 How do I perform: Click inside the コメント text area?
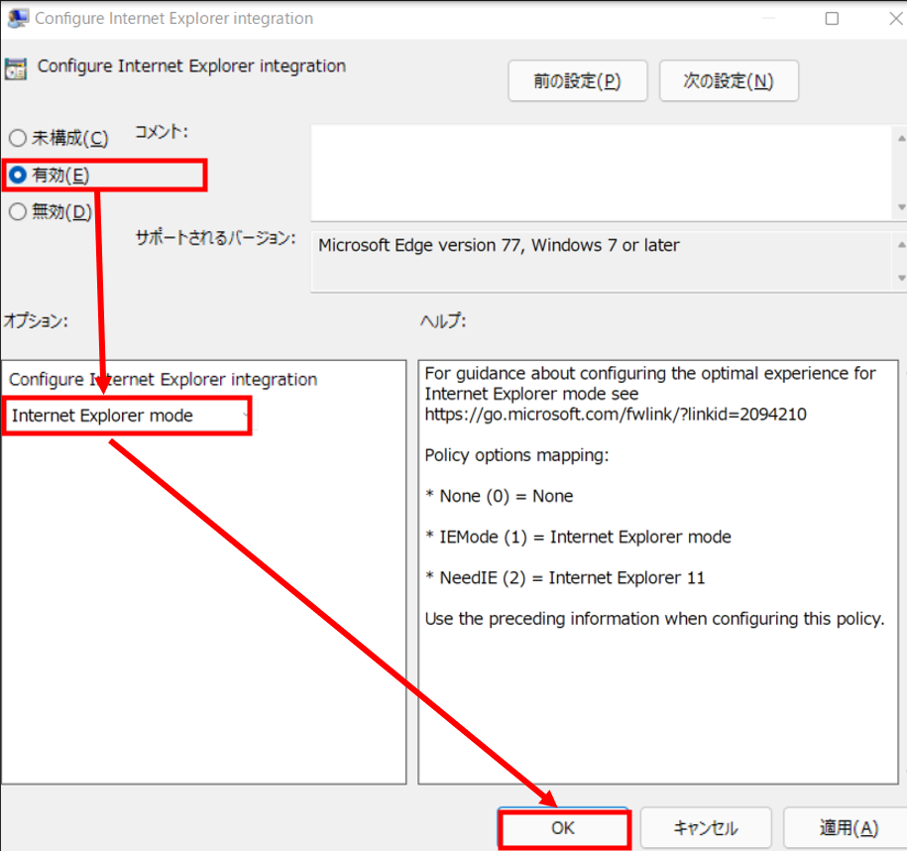coord(602,173)
